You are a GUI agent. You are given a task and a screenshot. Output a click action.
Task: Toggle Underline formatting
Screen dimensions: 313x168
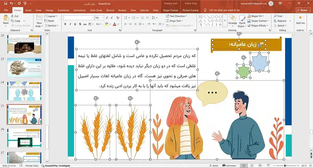click(75, 24)
